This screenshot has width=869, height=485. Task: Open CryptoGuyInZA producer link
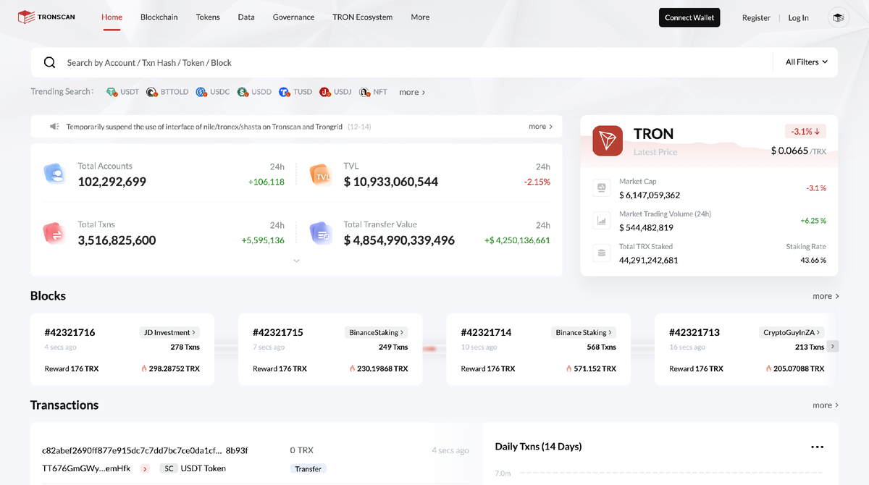[792, 332]
